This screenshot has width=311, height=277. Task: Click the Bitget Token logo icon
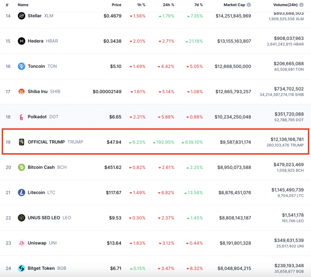pyautogui.click(x=22, y=268)
